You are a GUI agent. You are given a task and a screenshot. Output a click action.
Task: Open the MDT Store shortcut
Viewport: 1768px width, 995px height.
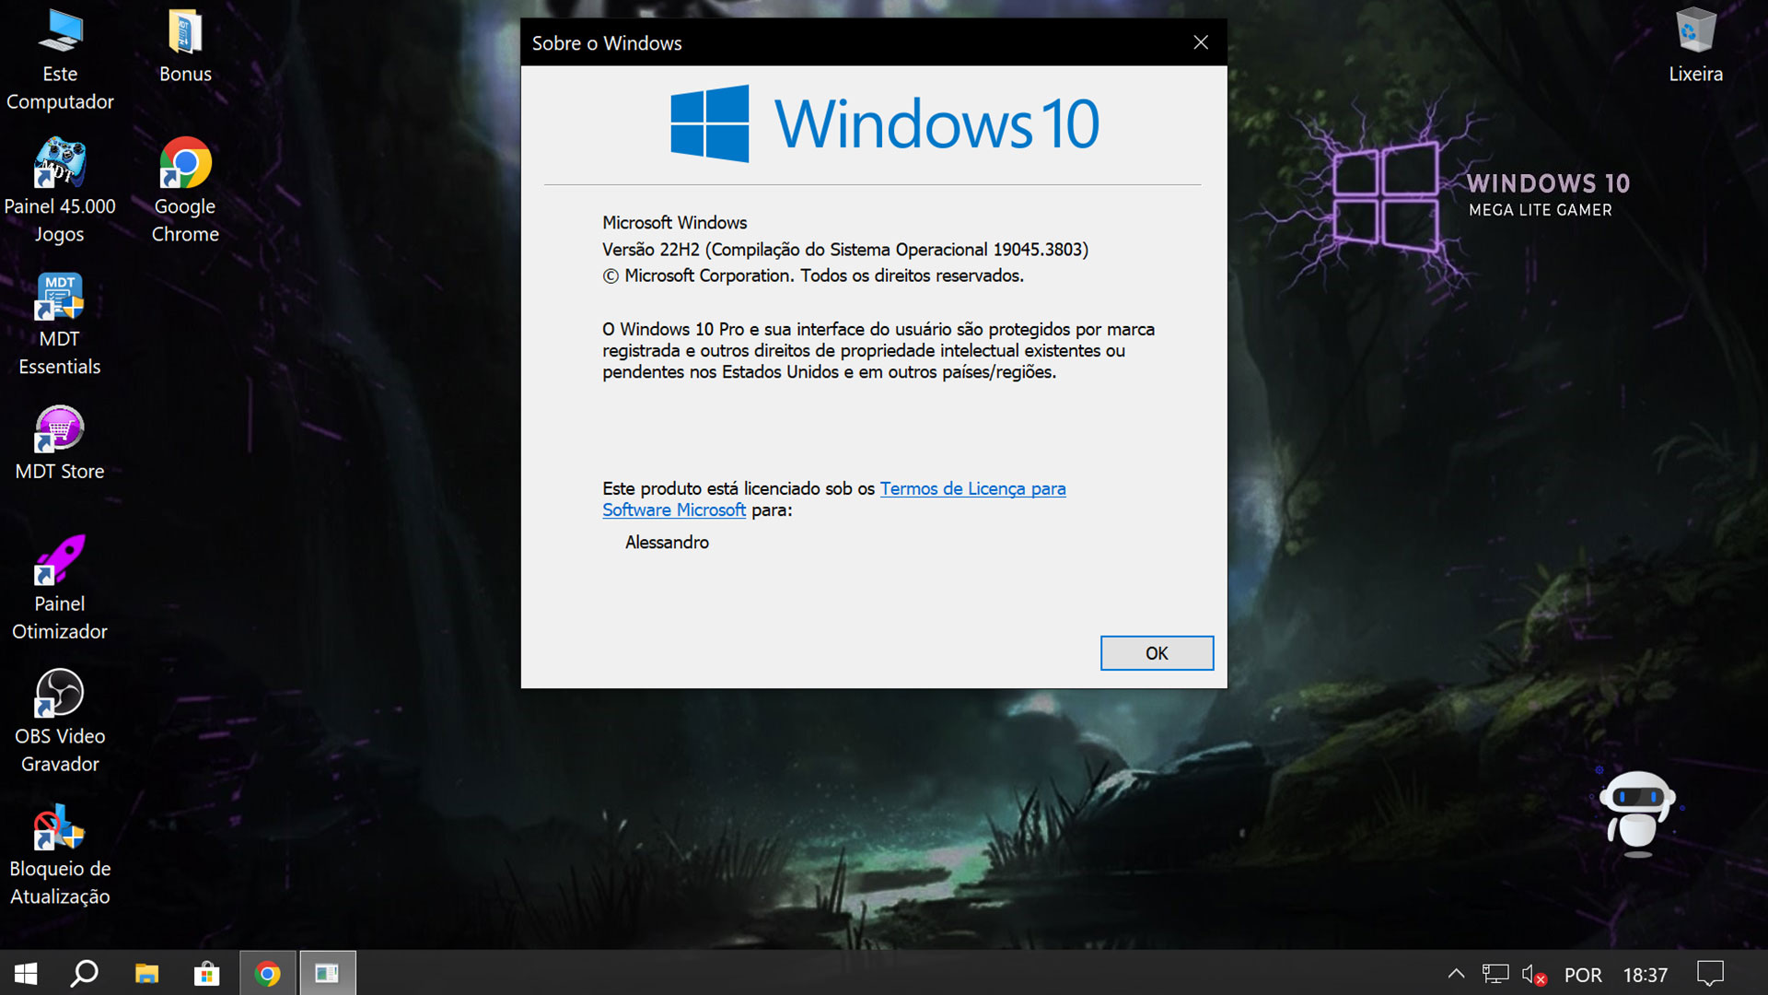click(60, 431)
